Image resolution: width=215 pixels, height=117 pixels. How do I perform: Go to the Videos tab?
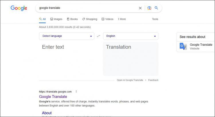[x=107, y=19]
